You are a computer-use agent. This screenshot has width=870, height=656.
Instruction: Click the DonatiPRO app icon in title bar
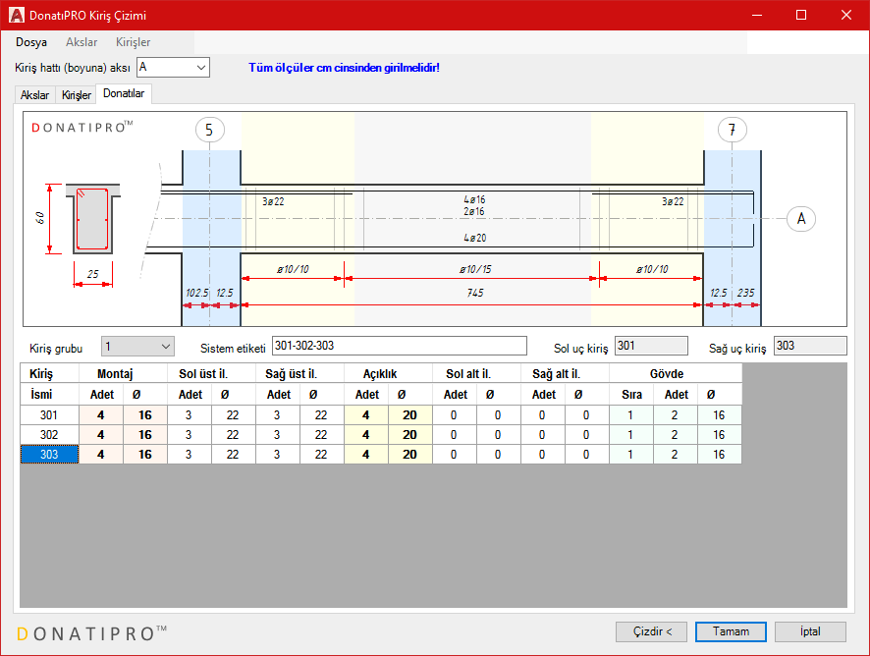pyautogui.click(x=17, y=16)
